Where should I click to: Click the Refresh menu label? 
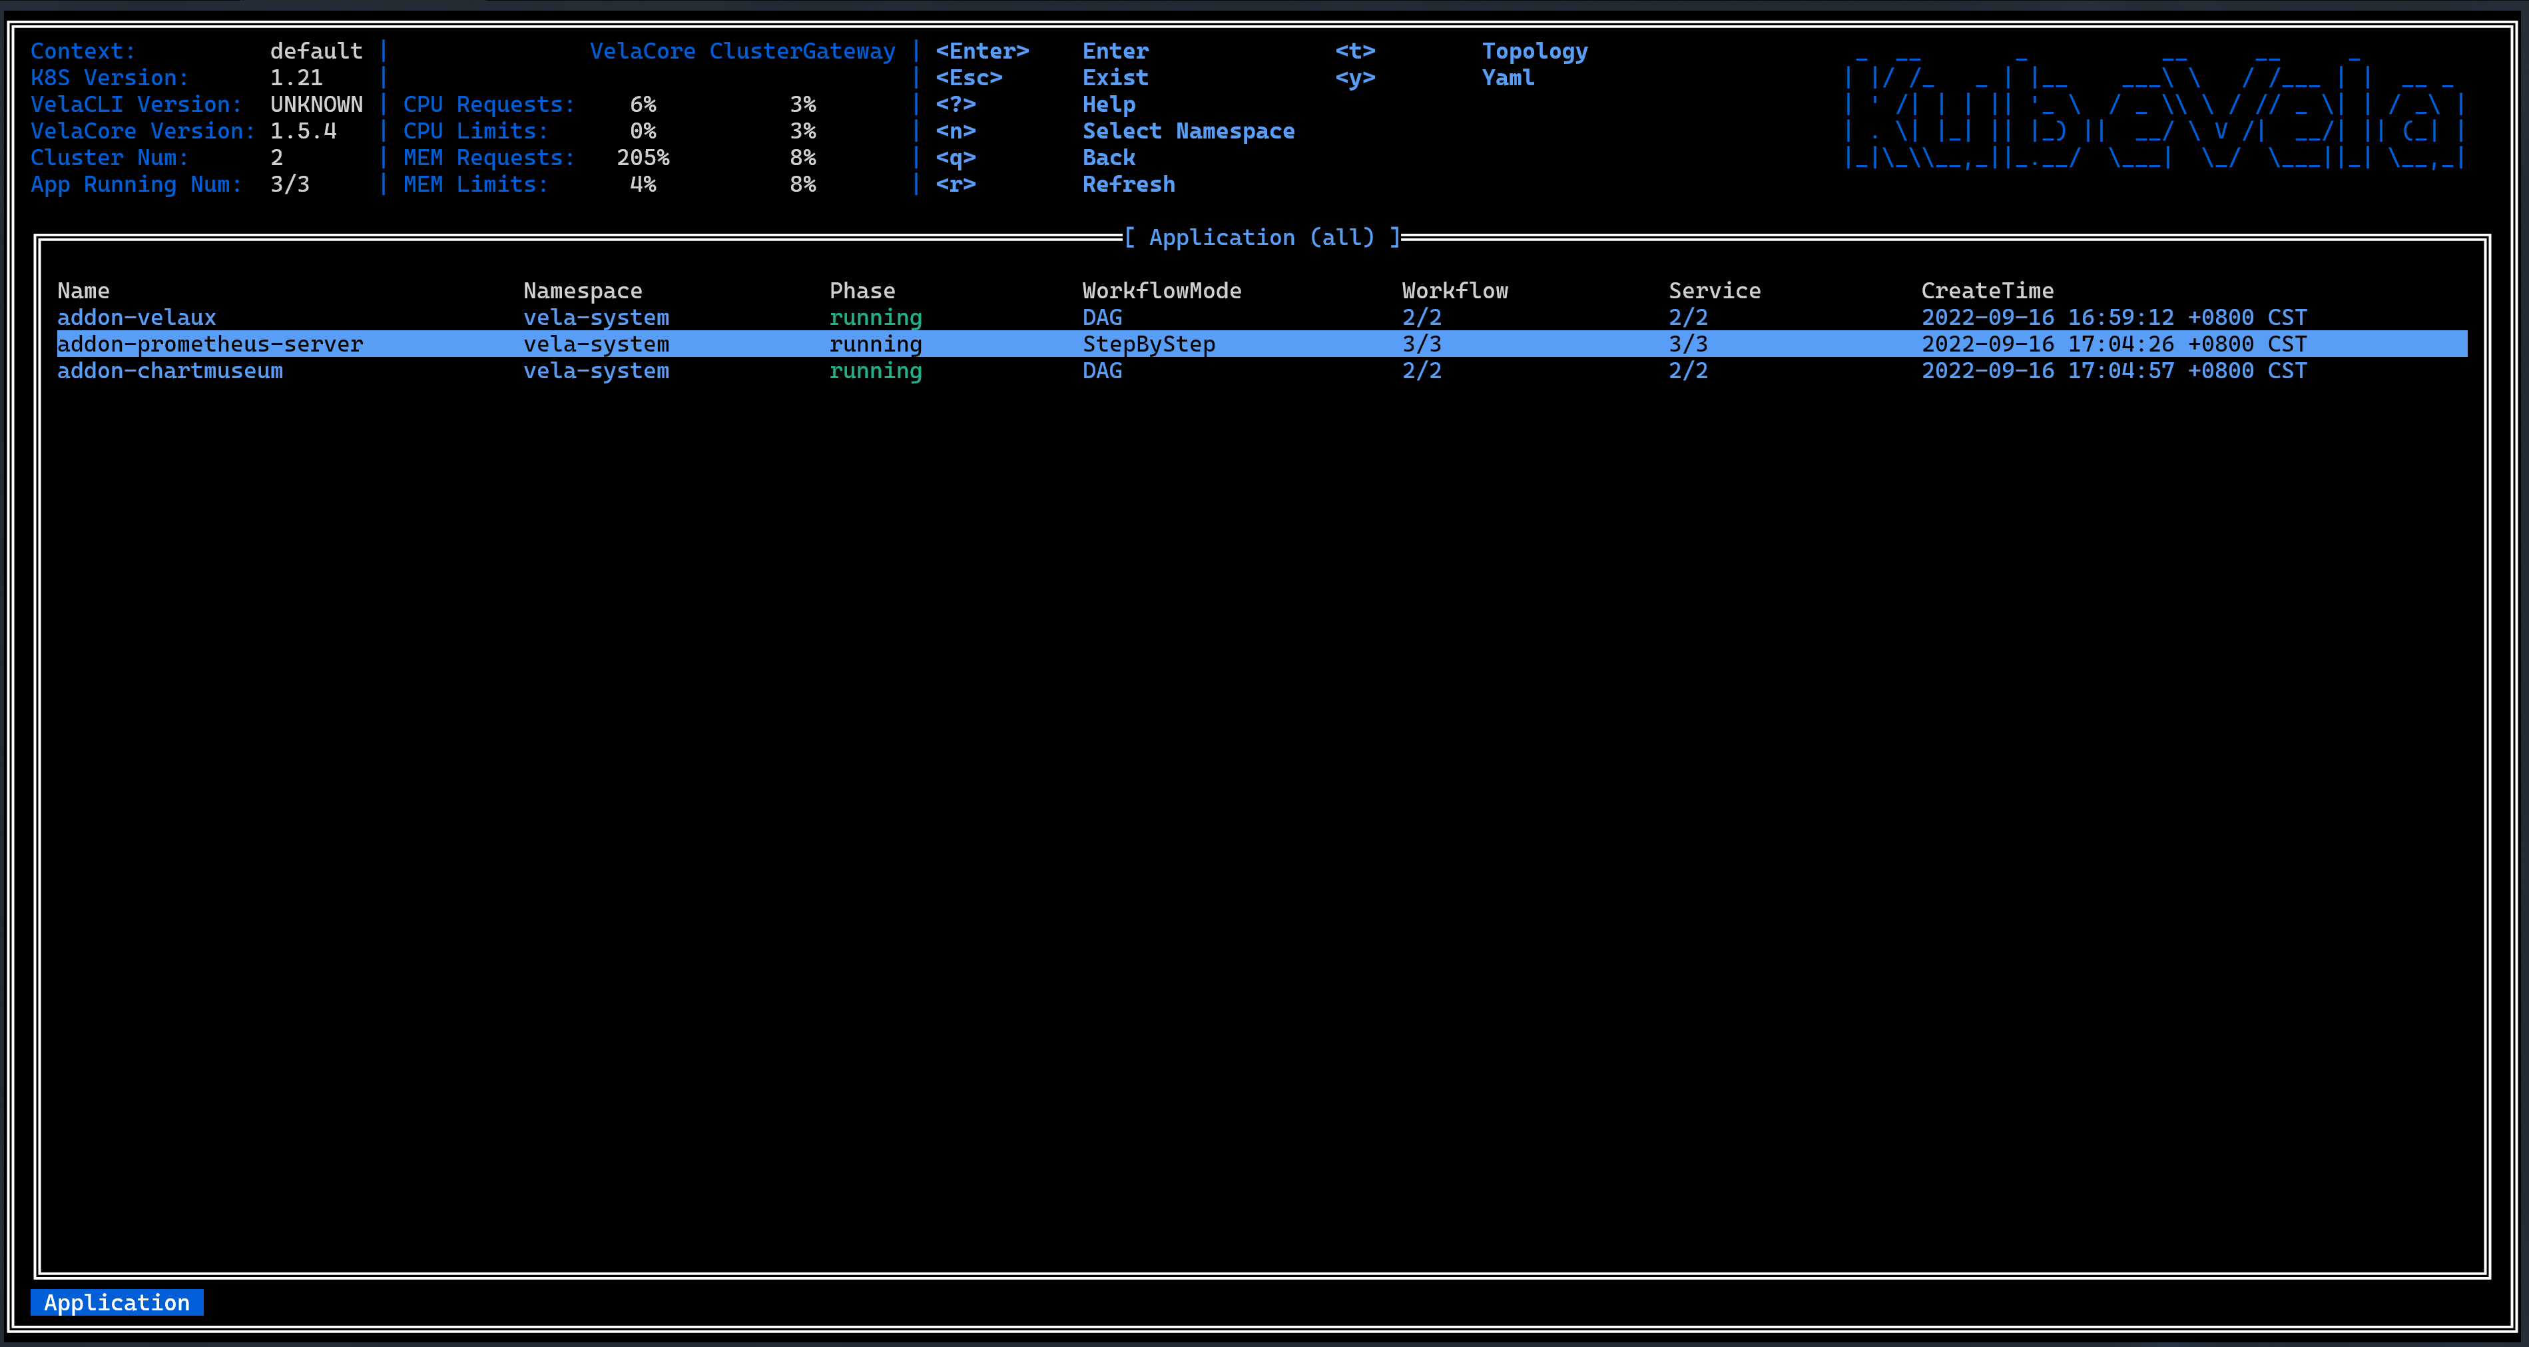1128,184
